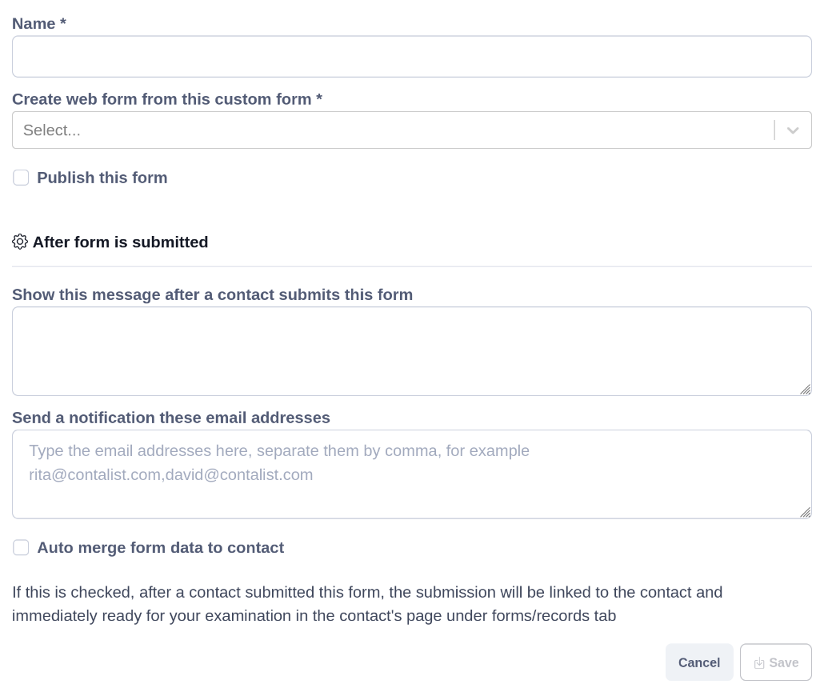
Task: Grab the resize handle of the message textarea
Action: tap(805, 390)
